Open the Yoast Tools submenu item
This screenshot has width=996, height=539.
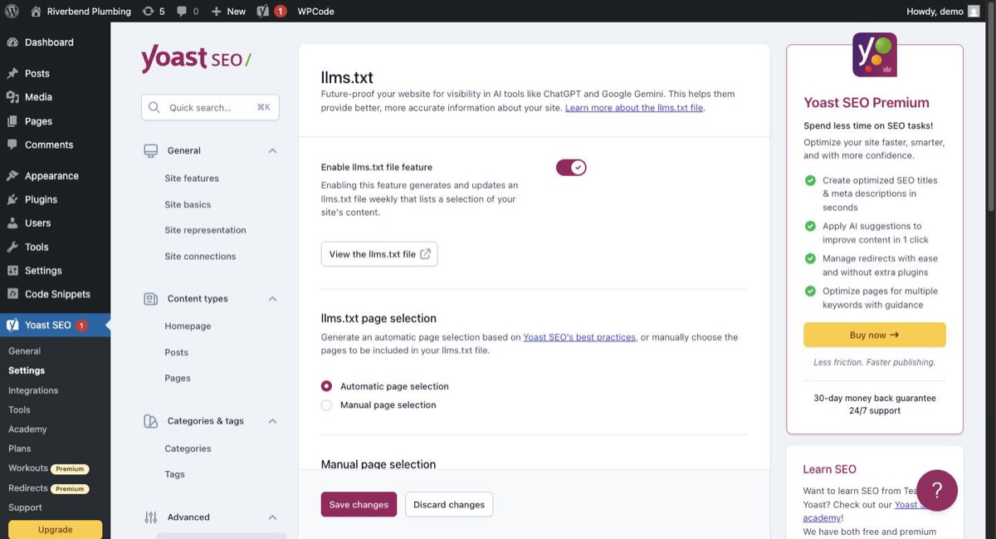tap(19, 409)
